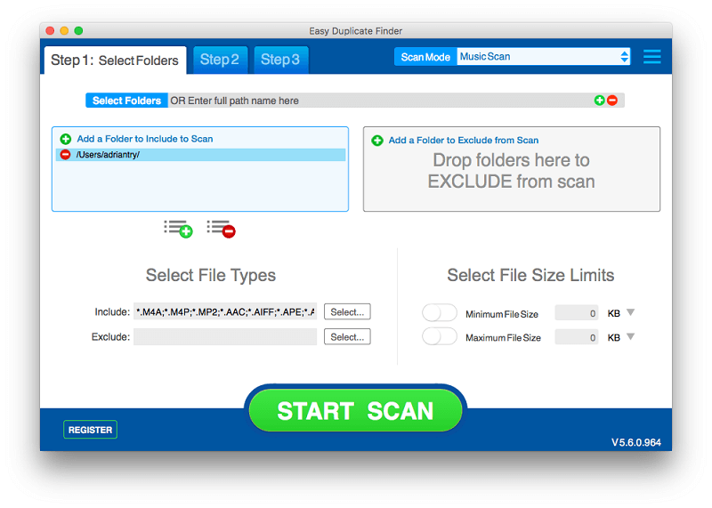Click the REGISTER button
This screenshot has width=712, height=508.
point(91,430)
